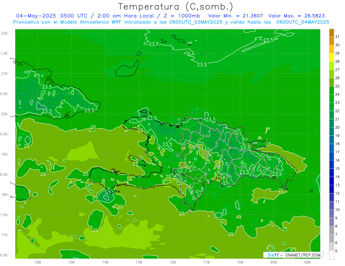
Task: Click the color scale label '18'
Action: click(338, 144)
